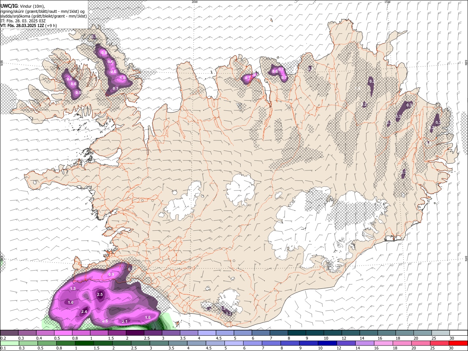Click the '2.4' precipitation value on the map
Image resolution: width=468 pixels, height=351 pixels.
coord(84,312)
